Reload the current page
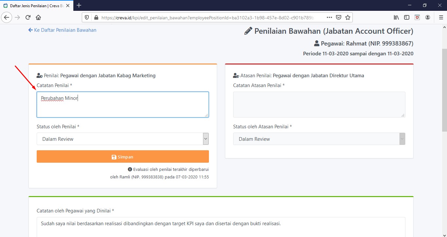This screenshot has width=447, height=237. pos(28,17)
